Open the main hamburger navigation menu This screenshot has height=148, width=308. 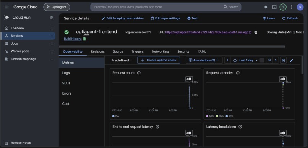6,7
